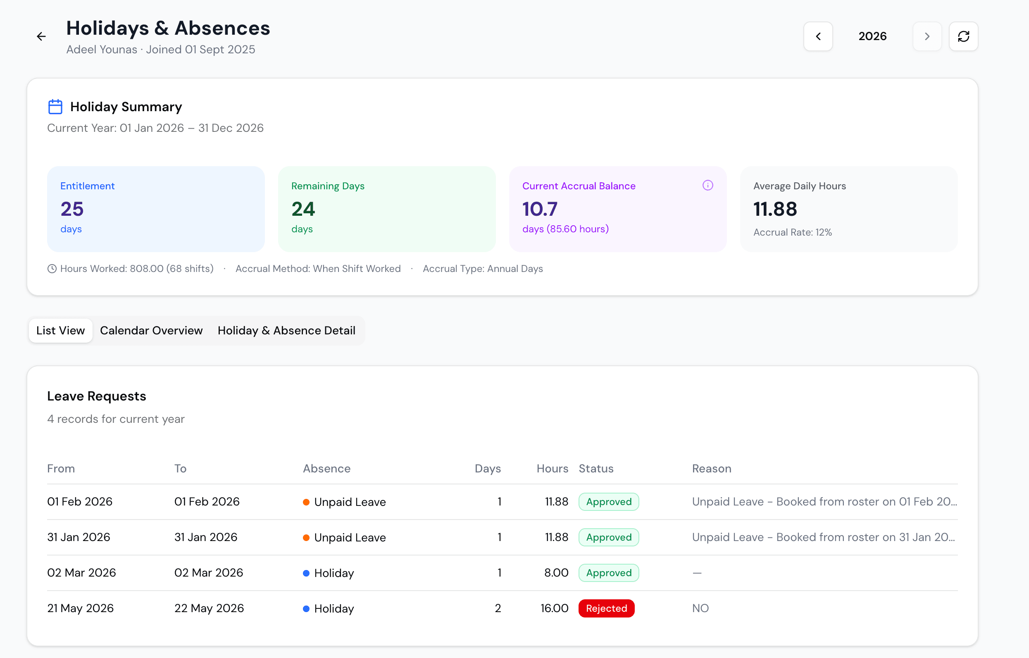Click the calendar icon beside Holiday Summary
Viewport: 1029px width, 658px height.
(x=55, y=107)
